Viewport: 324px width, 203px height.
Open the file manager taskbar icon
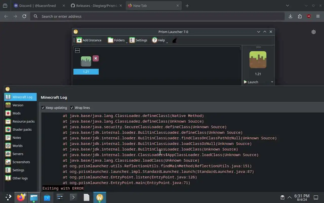34,197
